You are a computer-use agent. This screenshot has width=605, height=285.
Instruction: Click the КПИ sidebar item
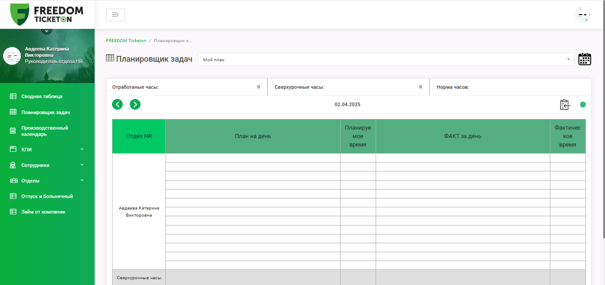pyautogui.click(x=47, y=150)
